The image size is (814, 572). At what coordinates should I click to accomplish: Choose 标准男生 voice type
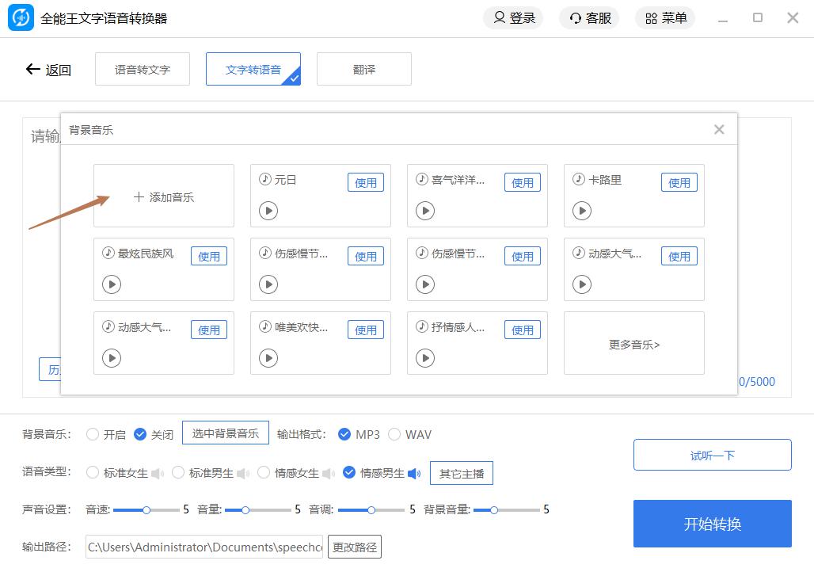coord(178,473)
